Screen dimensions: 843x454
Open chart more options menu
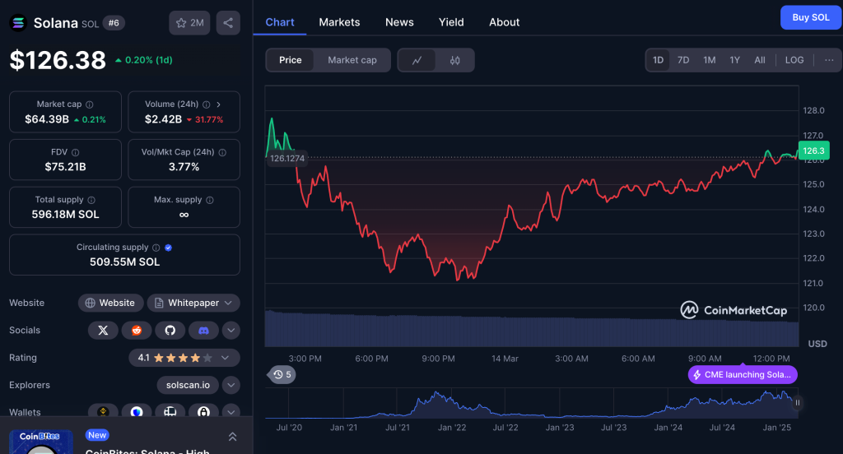(829, 60)
